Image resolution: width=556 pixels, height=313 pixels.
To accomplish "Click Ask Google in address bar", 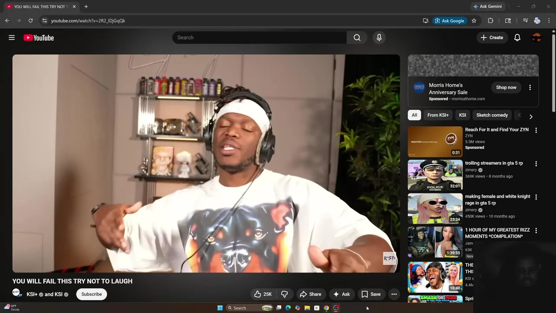I will [450, 20].
